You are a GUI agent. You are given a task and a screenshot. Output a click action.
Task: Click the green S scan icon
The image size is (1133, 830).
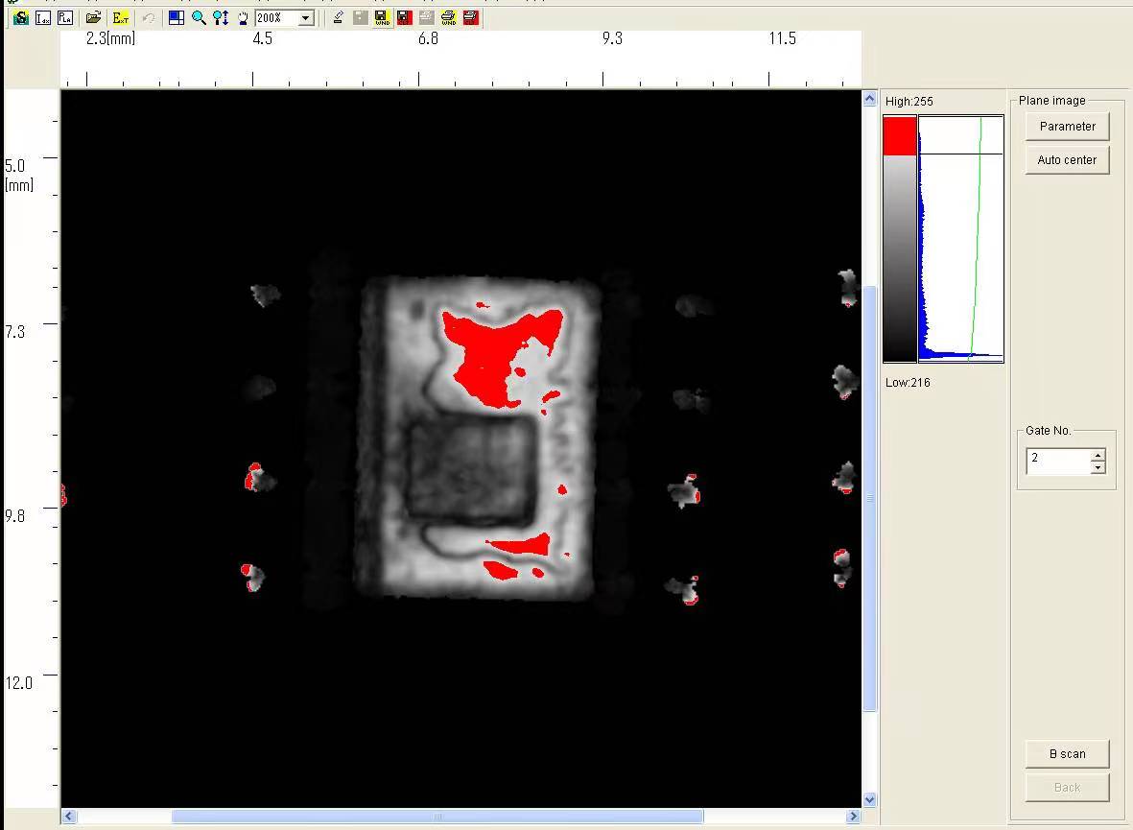(x=21, y=18)
